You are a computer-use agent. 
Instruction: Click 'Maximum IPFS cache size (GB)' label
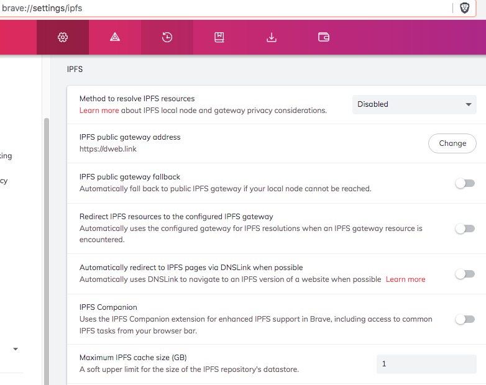[x=133, y=358]
